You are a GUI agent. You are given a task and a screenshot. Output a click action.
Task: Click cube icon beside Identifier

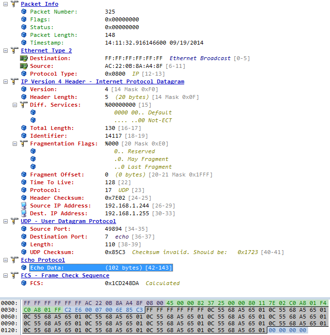(24, 136)
